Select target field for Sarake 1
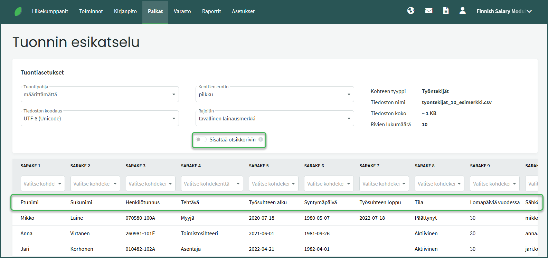This screenshot has height=258, width=548. [42, 184]
